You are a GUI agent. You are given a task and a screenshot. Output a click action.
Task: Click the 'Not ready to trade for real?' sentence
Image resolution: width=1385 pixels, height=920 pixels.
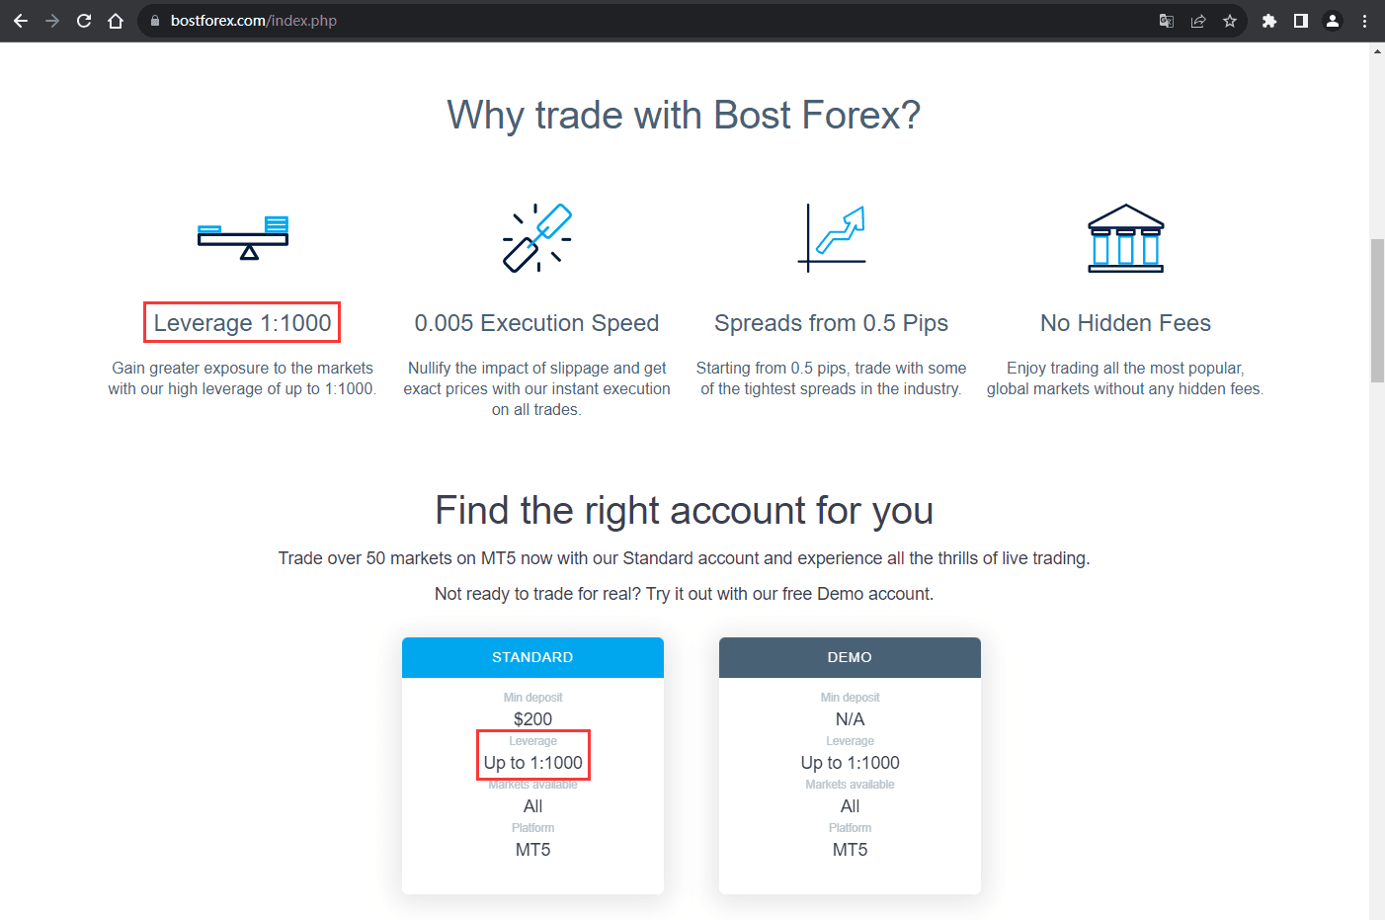pos(684,594)
